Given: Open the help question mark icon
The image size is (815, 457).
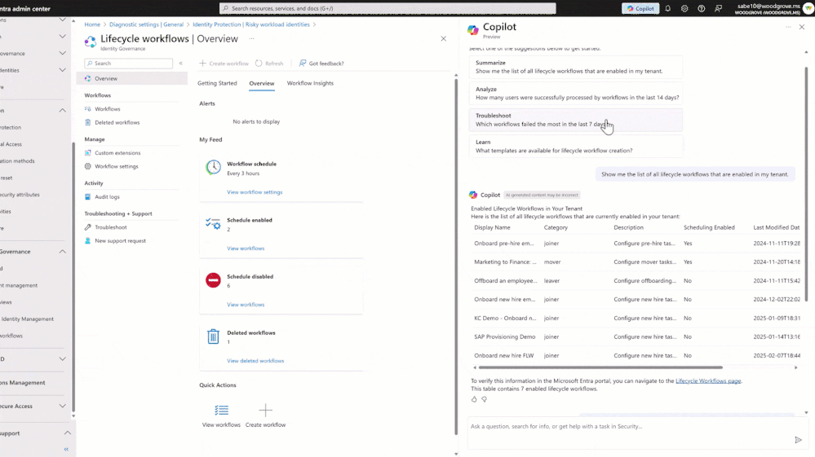Looking at the screenshot, I should coord(701,8).
